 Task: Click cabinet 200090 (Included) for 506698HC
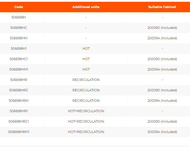coord(162,28)
